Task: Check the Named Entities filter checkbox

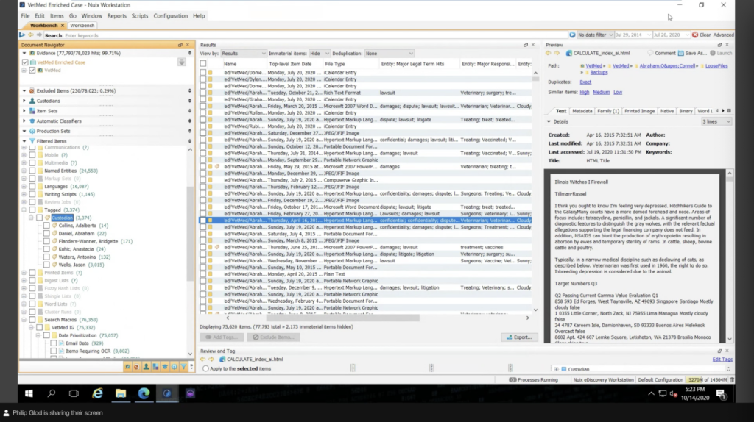Action: [x=32, y=171]
